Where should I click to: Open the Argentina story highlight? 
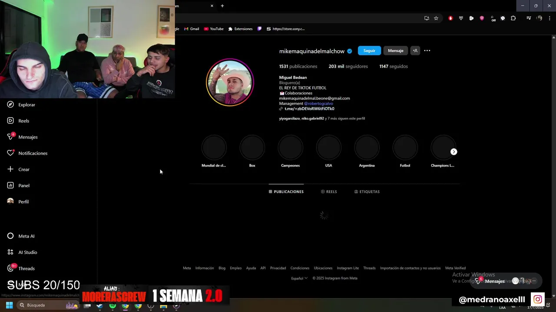click(x=367, y=151)
